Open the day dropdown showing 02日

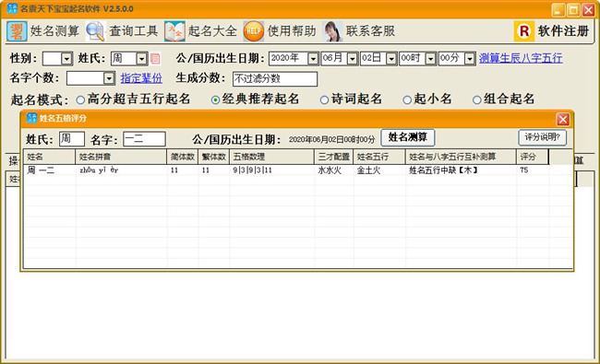[x=391, y=59]
